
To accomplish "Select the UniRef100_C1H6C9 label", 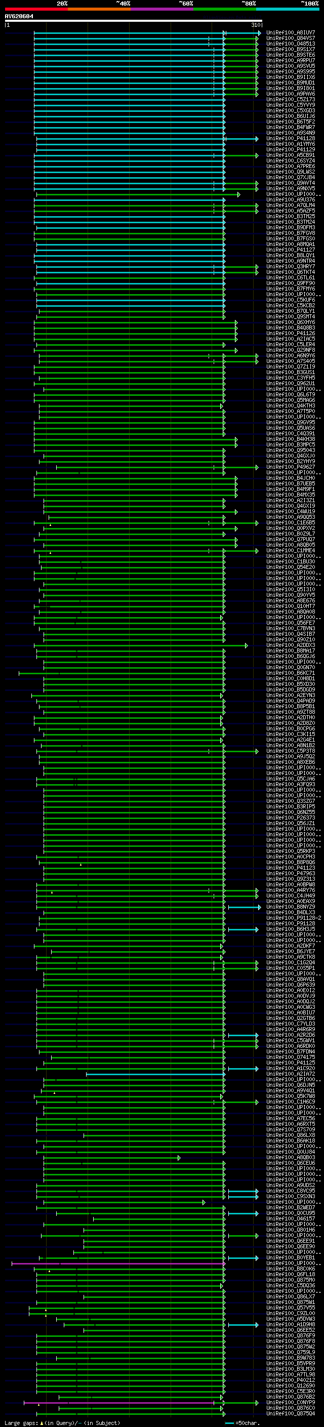I will 290,1102.
